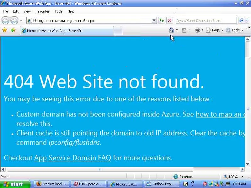Click the RSS Feeds icon
The image size is (251, 188).
pos(184,30)
